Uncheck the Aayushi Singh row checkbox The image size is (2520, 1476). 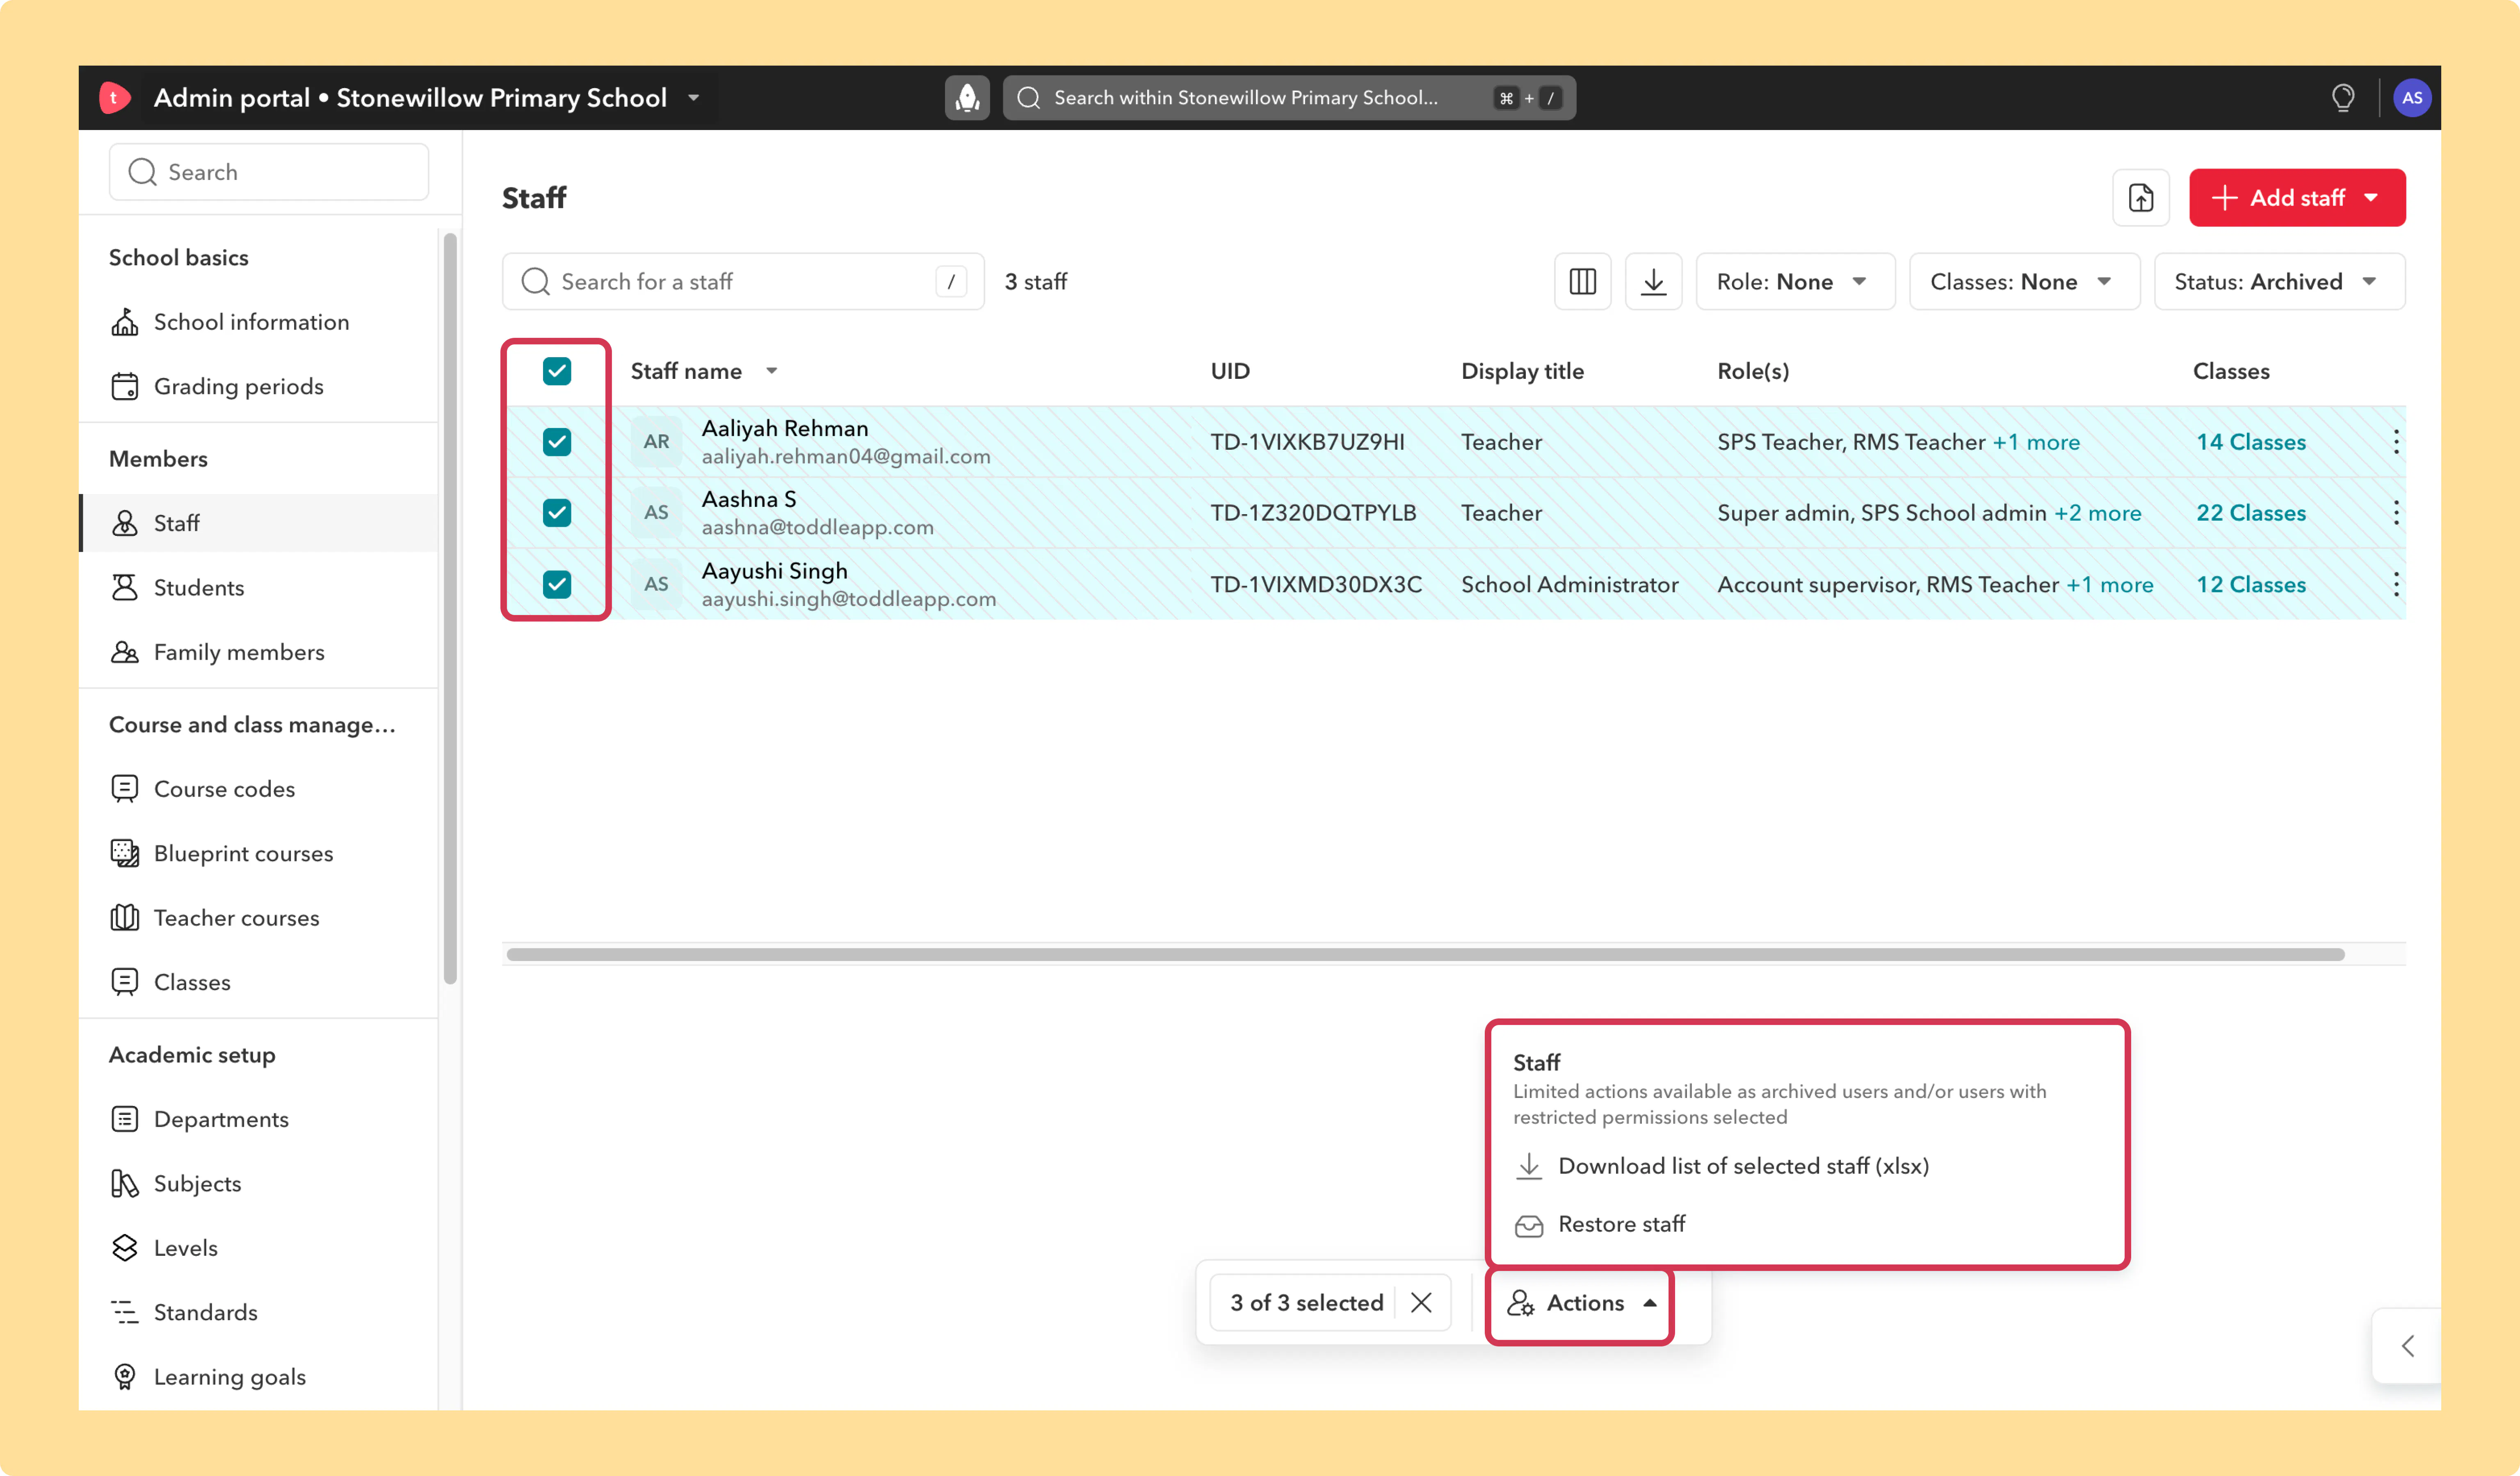(x=557, y=585)
